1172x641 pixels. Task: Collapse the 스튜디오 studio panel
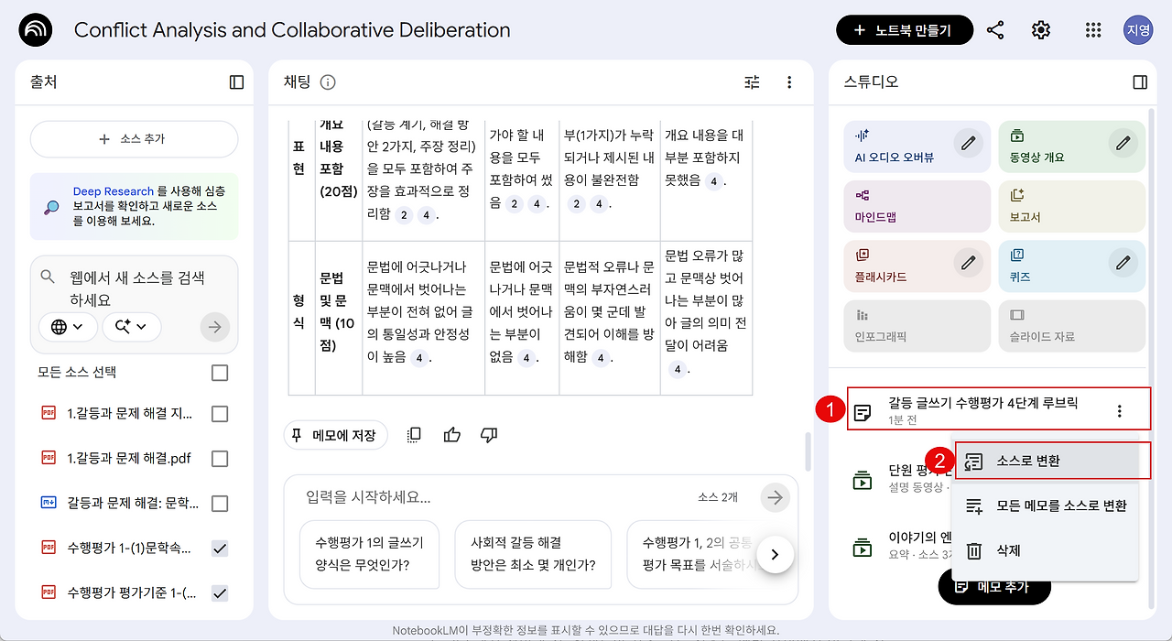pos(1140,82)
